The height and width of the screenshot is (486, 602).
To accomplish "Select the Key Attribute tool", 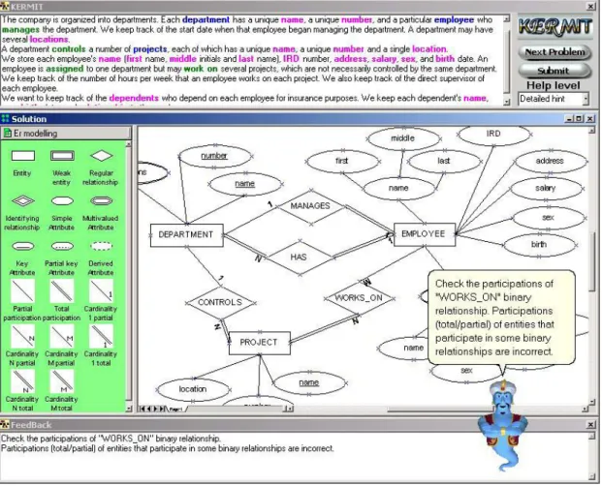I will click(23, 246).
